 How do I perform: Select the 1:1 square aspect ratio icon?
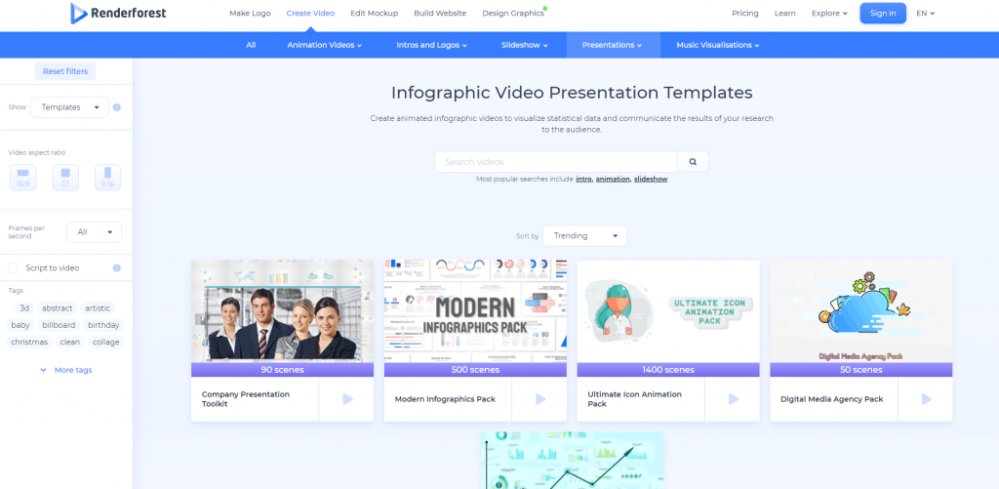coord(65,177)
